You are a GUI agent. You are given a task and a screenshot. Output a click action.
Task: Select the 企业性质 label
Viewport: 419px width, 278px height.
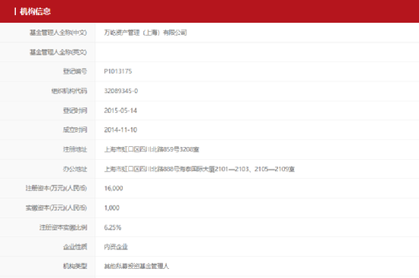click(75, 247)
